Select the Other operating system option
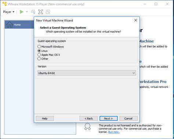This screenshot has height=139, width=174. click(43, 59)
